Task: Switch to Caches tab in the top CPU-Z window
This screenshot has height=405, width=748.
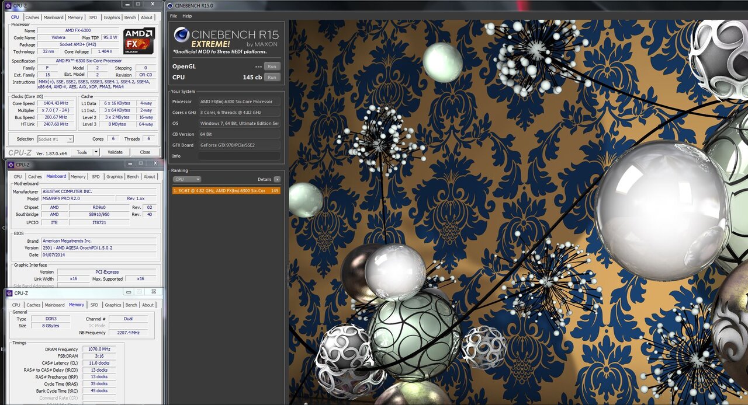Action: tap(32, 18)
